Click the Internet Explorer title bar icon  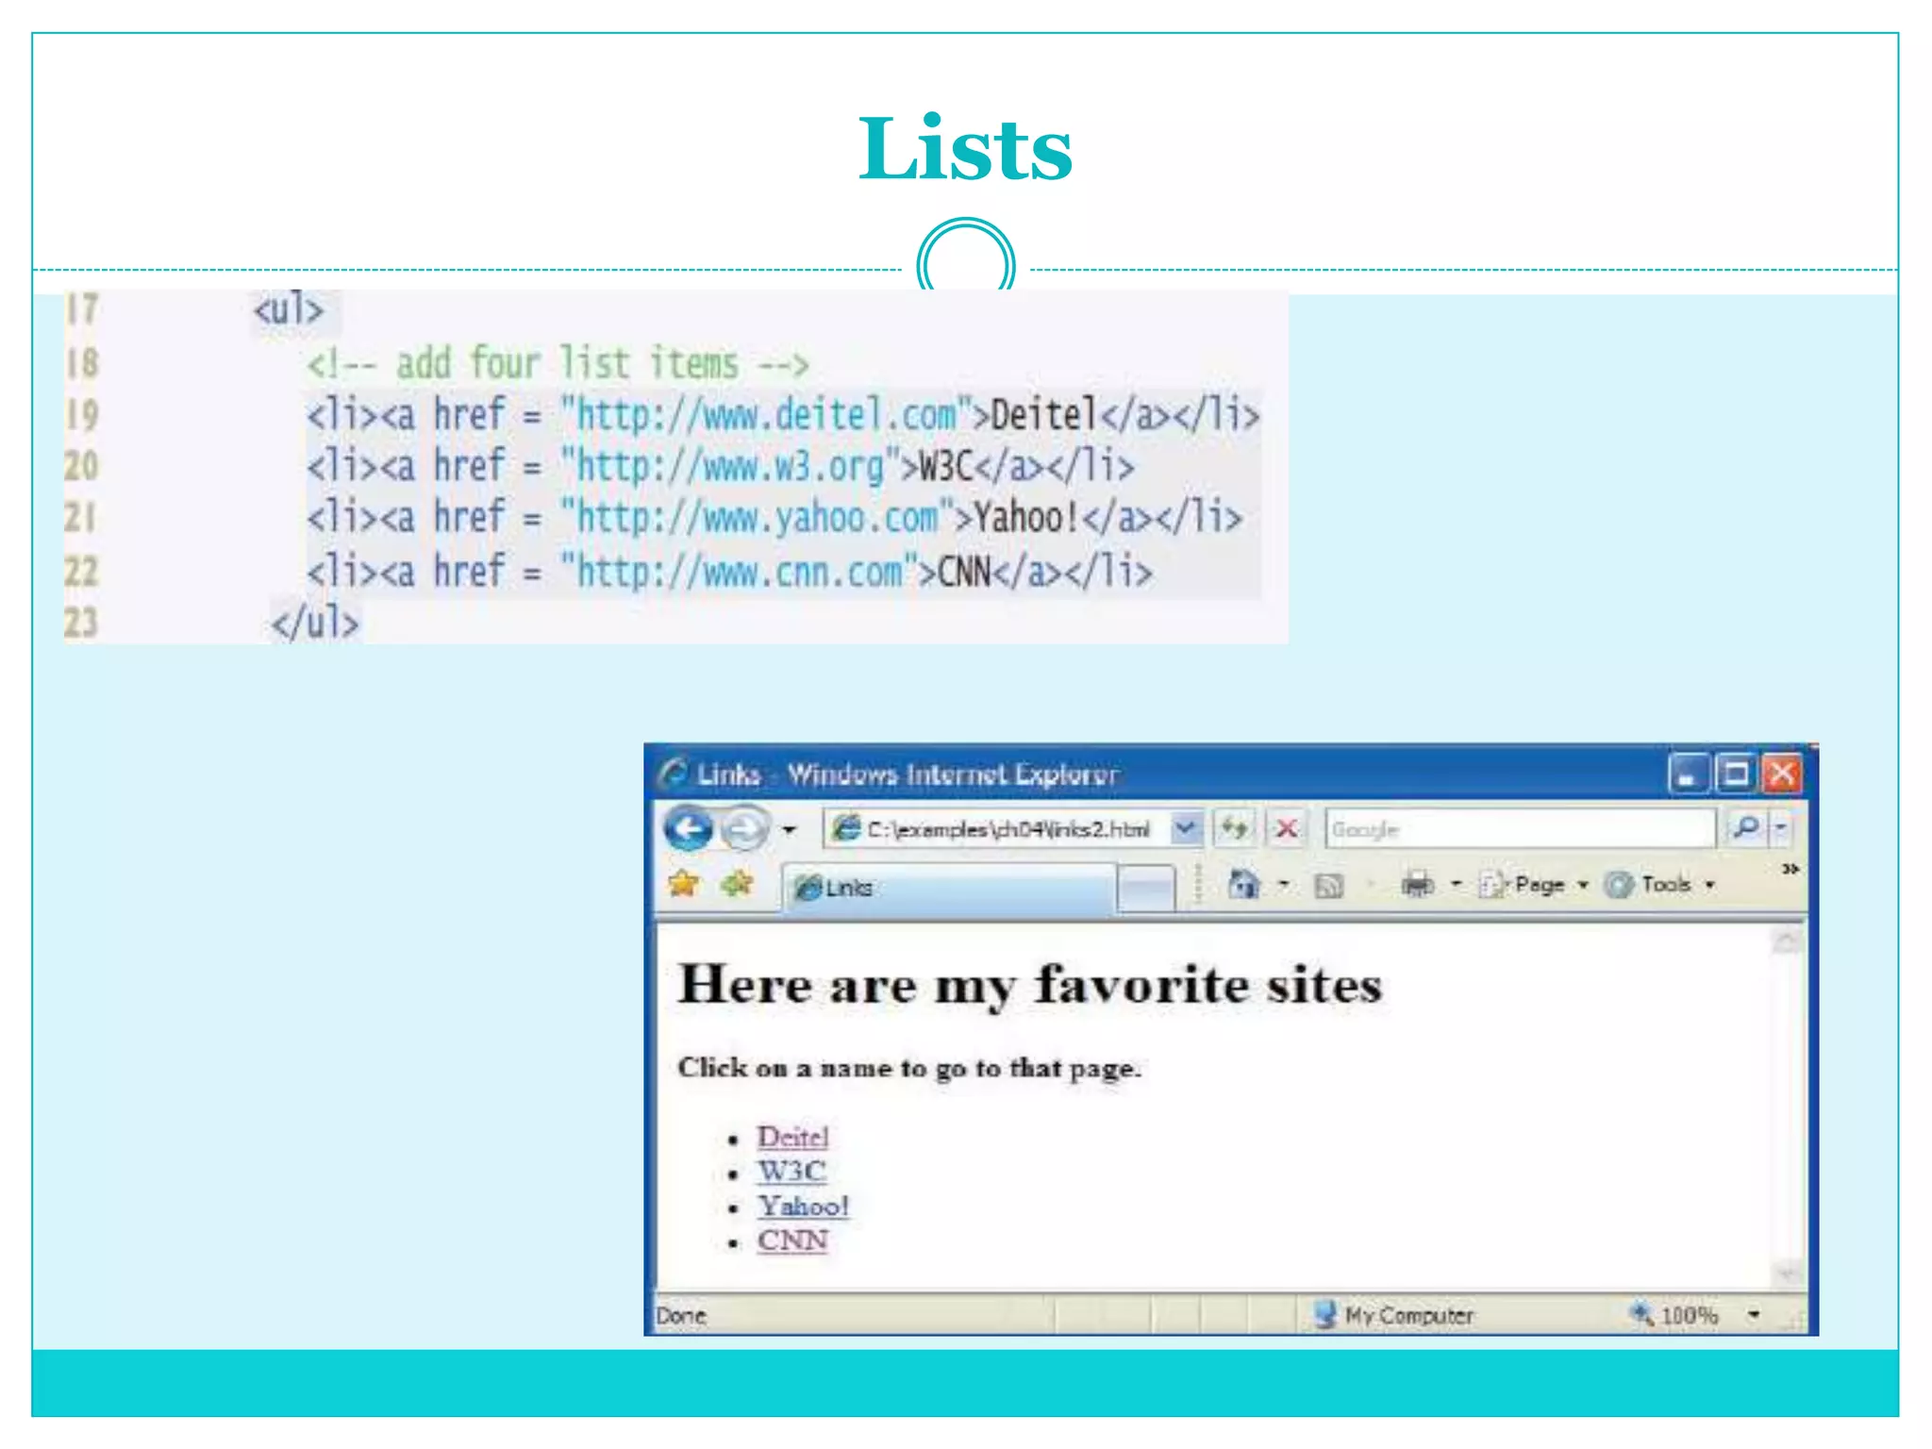673,774
